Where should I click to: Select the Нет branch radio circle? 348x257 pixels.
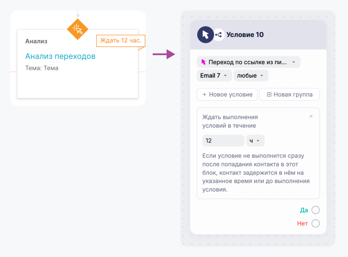316,223
